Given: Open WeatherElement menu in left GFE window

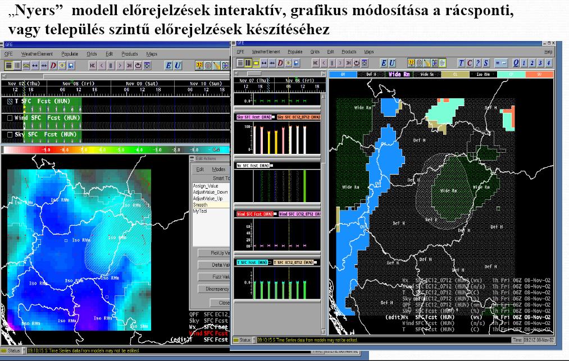Looking at the screenshot, I should pos(37,54).
